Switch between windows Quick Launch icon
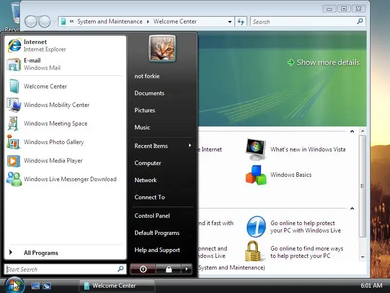 (x=47, y=286)
